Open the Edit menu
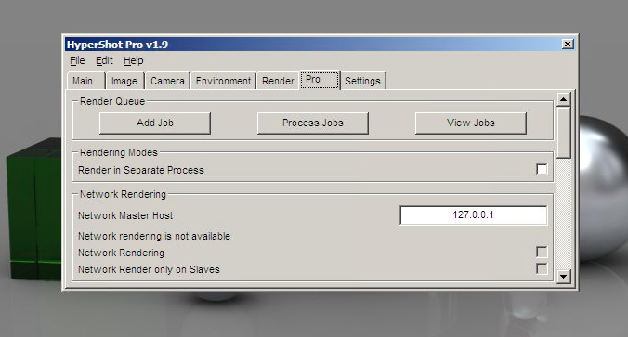628x337 pixels. coord(104,61)
